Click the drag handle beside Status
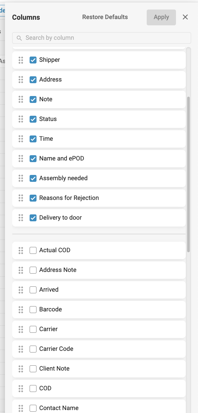Screen dimensions: 198x413 [21, 119]
